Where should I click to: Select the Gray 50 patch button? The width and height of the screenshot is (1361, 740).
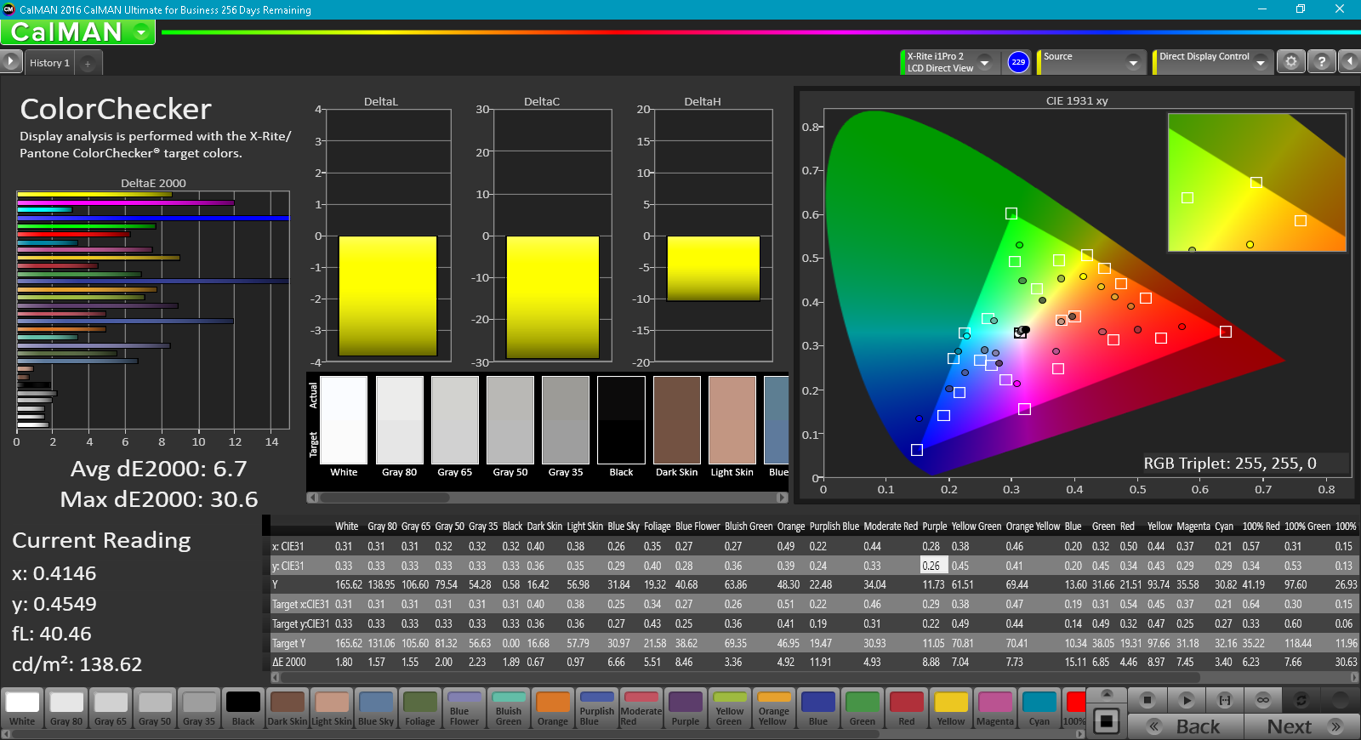click(x=155, y=709)
